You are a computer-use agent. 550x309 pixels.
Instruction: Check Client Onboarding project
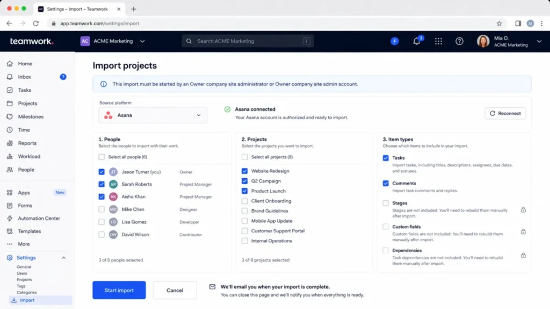(x=244, y=201)
